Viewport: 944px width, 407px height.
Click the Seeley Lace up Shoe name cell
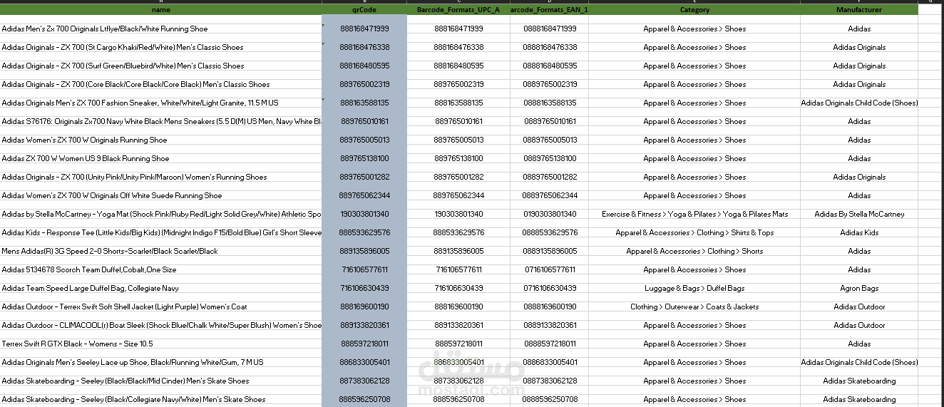pos(161,362)
